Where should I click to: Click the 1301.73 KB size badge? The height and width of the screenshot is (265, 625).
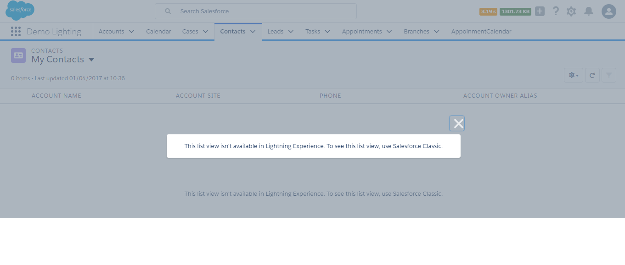[515, 11]
